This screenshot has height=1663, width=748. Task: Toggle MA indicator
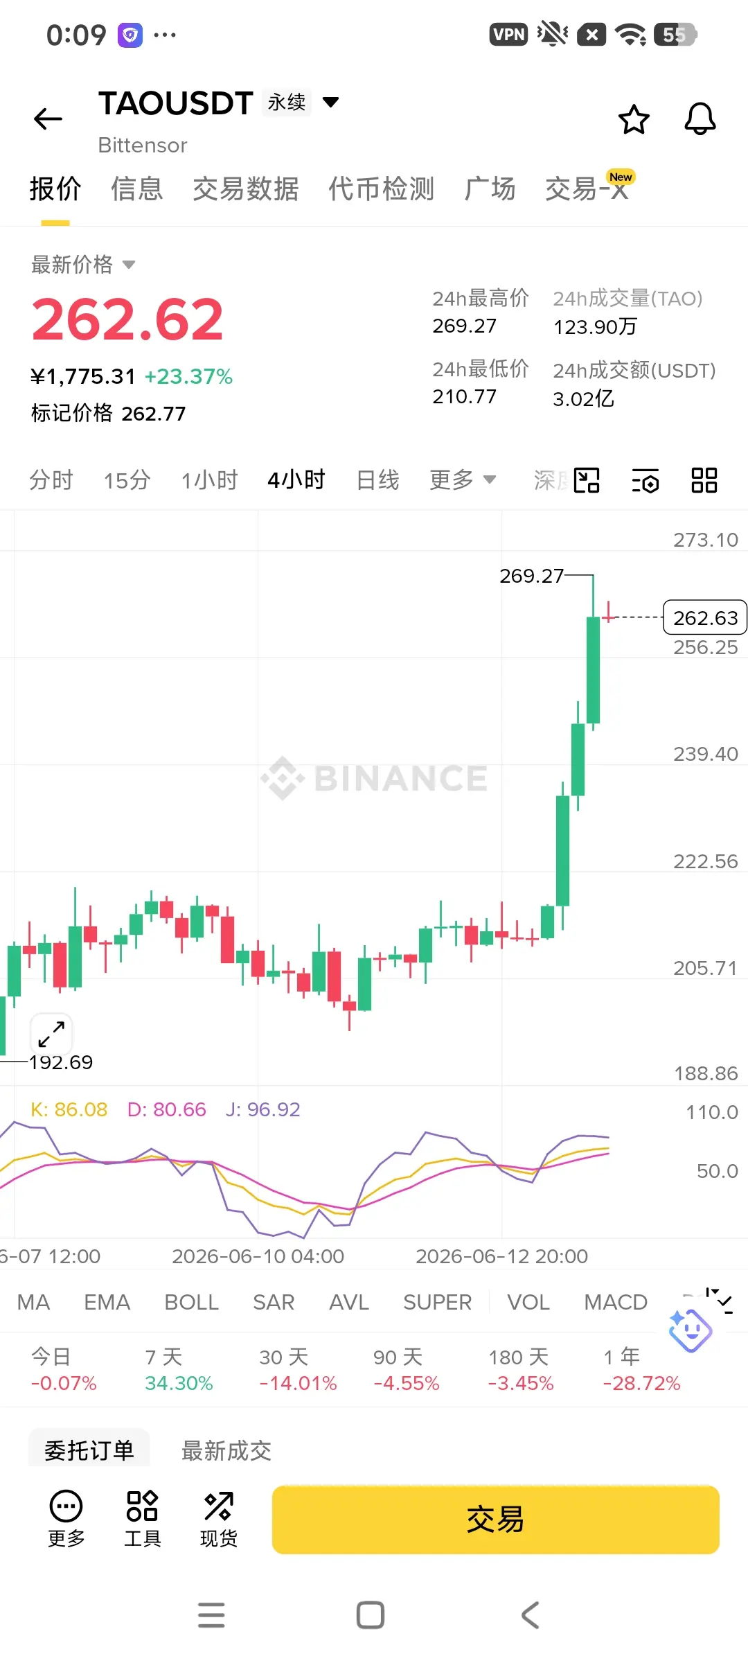(33, 1302)
